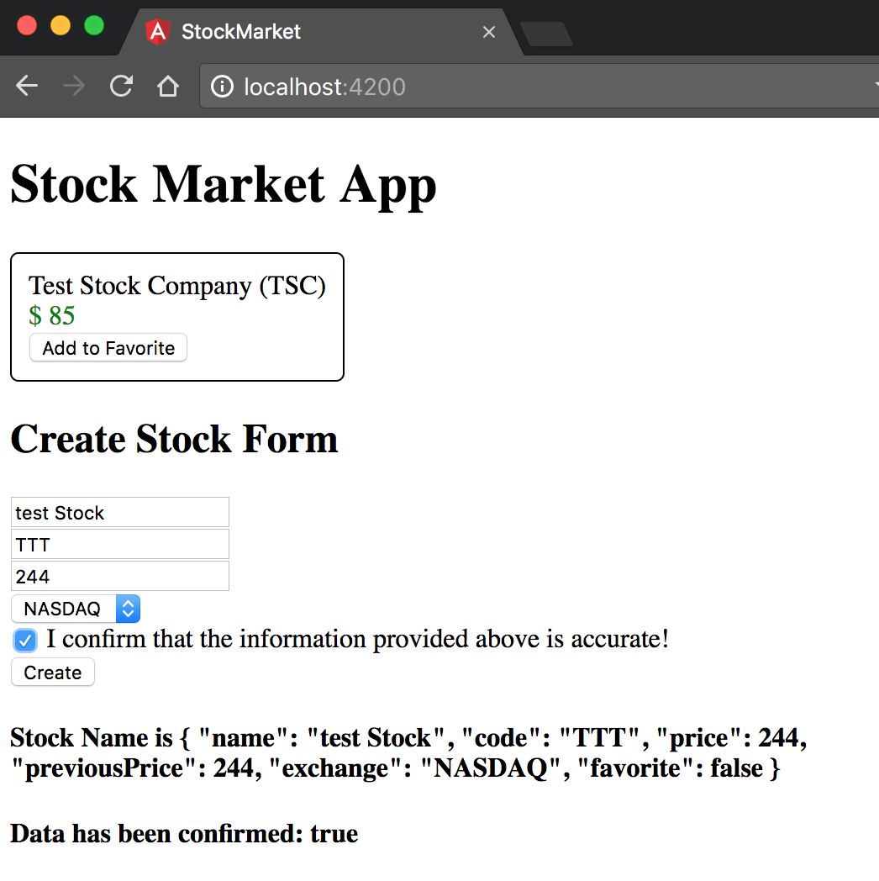Uncheck the information accuracy confirmation checkbox
Viewport: 879px width, 881px height.
click(x=24, y=640)
